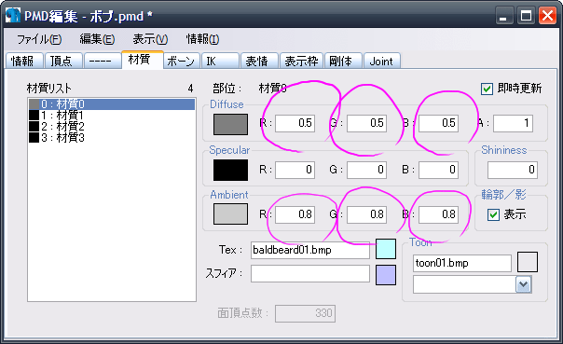Click the Shininess value field
Viewport: 563px width, 344px height.
pyautogui.click(x=513, y=170)
